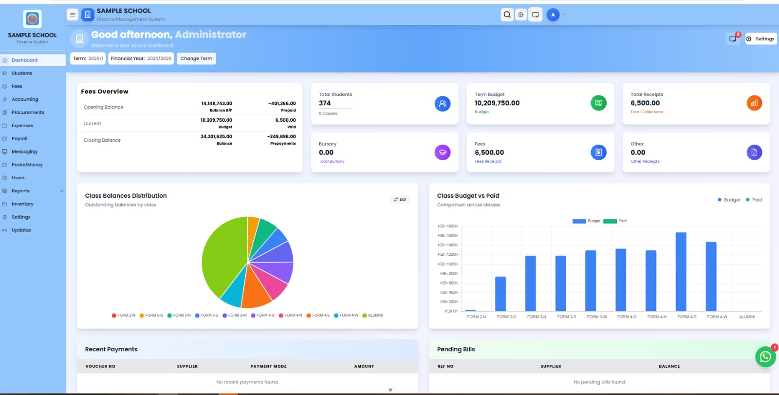Click the 14,149,743.00 opening balance value
Screen dimensions: 779x395
(217, 103)
